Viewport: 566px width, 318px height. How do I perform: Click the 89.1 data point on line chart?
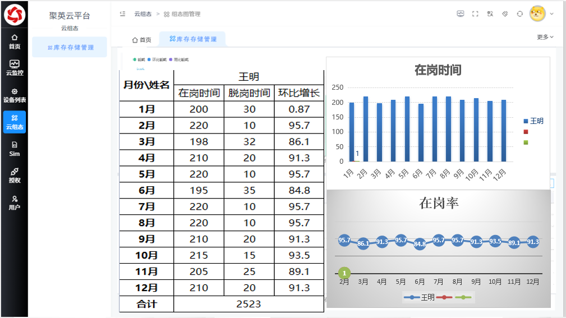tap(514, 242)
